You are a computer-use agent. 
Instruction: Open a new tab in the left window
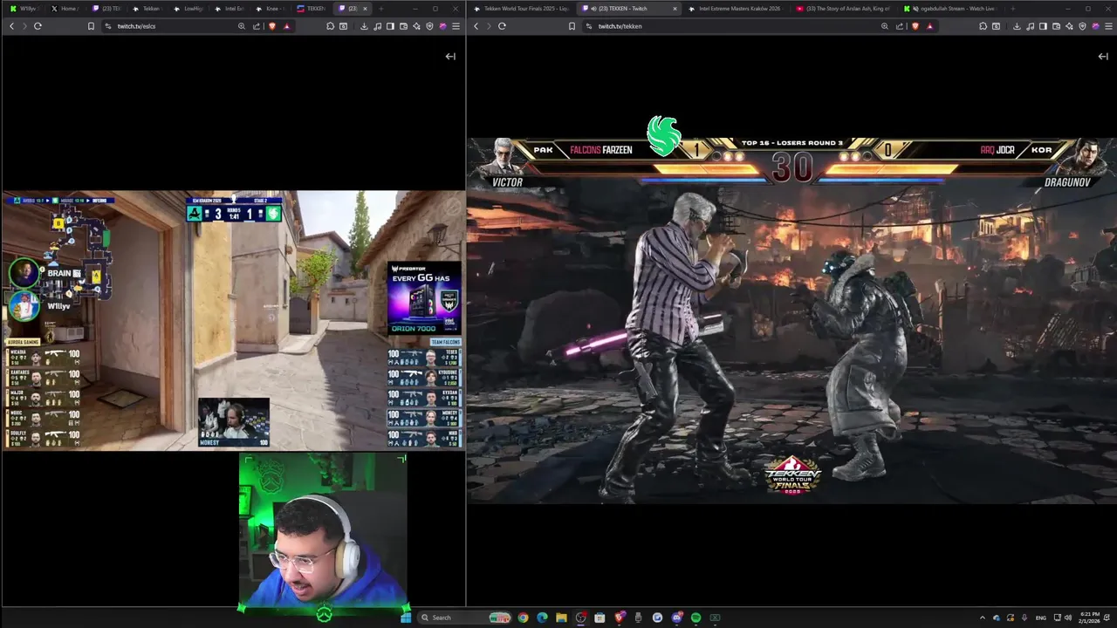point(380,9)
